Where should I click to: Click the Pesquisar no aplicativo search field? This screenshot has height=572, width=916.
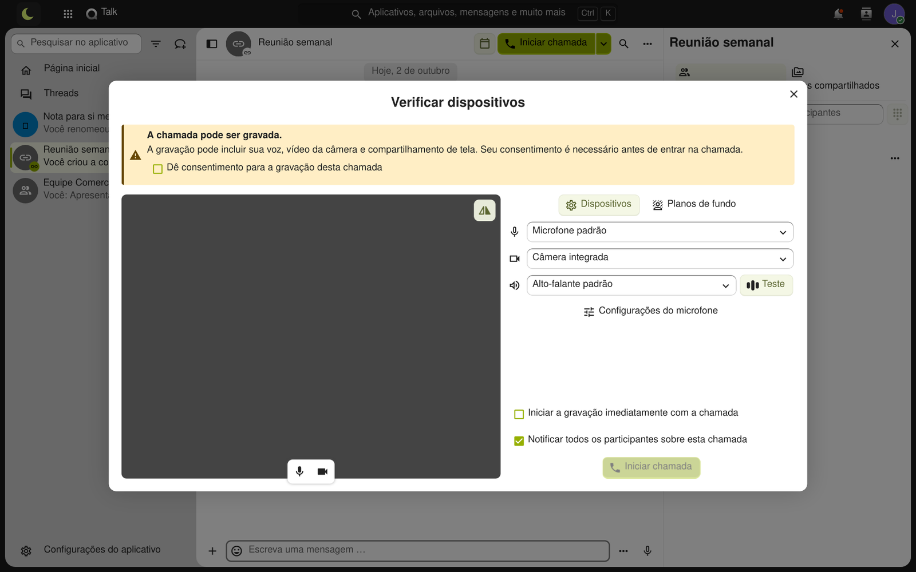point(76,43)
